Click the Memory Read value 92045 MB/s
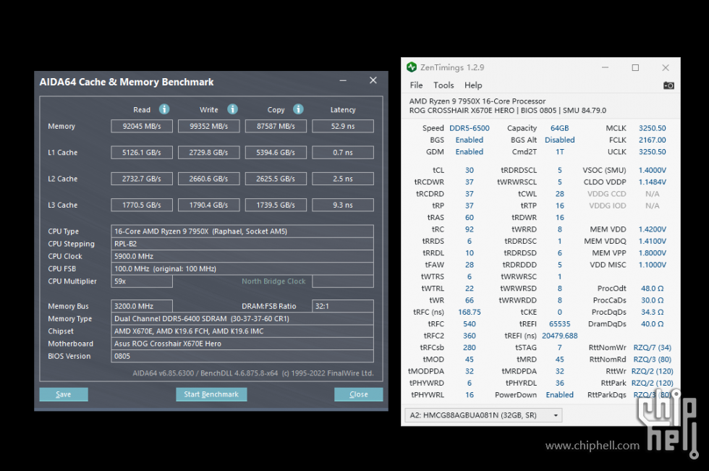The width and height of the screenshot is (709, 471). pos(142,126)
